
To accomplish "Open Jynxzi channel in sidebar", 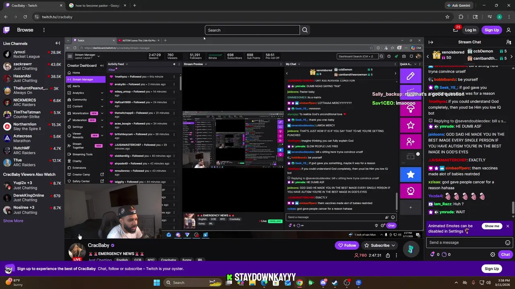I will coord(32,54).
